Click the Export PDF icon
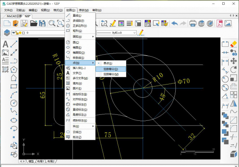239x167 pixels. (x=219, y=24)
